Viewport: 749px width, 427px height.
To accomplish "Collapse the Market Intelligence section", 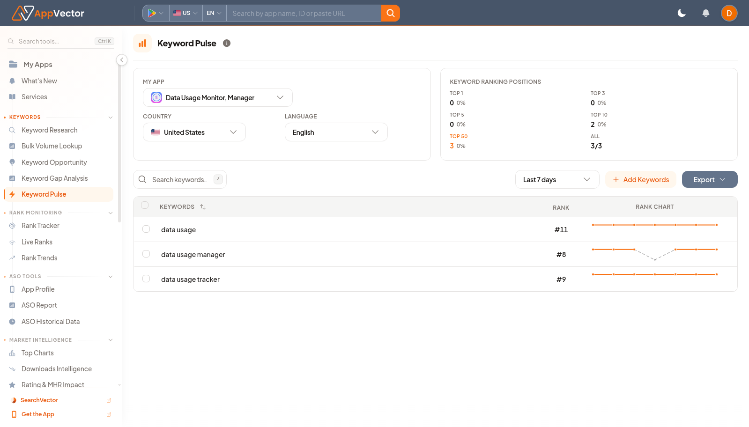I will click(111, 340).
